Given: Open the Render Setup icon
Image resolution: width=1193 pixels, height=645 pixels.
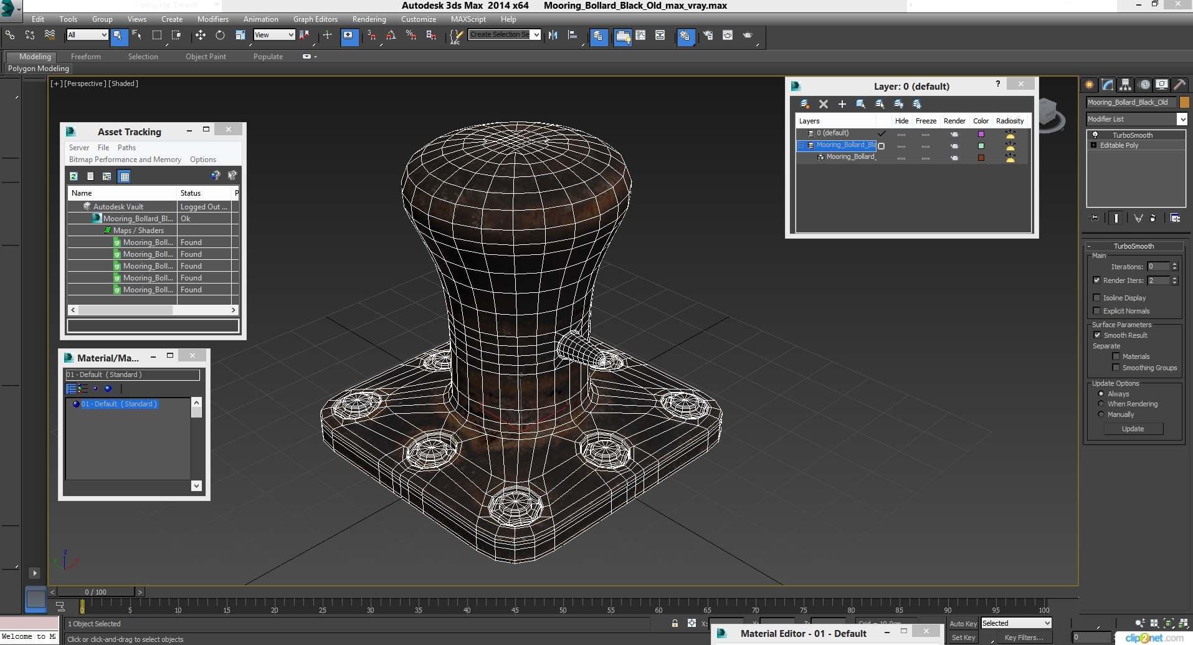Looking at the screenshot, I should click(708, 36).
